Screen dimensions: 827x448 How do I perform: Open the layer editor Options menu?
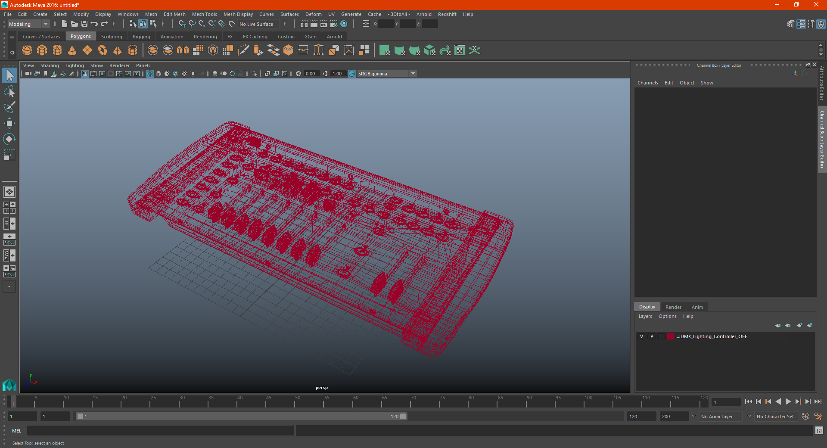[667, 316]
